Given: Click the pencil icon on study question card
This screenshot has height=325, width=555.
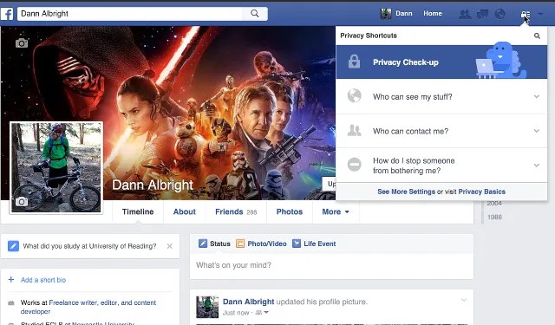Looking at the screenshot, I should tap(14, 246).
